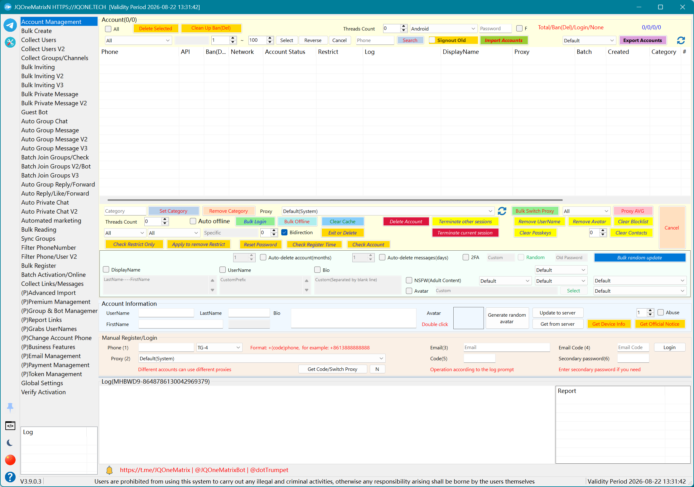This screenshot has height=487, width=694.
Task: Click the avatar thumbnail box
Action: 468,318
